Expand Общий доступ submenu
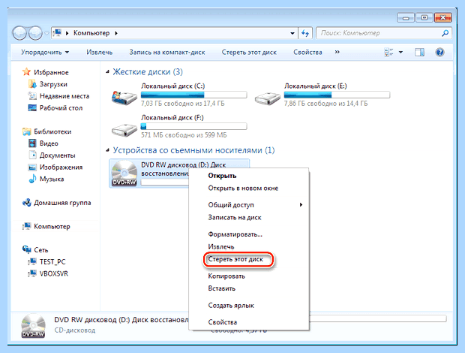 coord(249,205)
